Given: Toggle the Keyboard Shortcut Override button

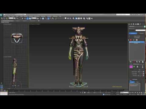Looking at the screenshot, I should pyautogui.click(x=43, y=18).
